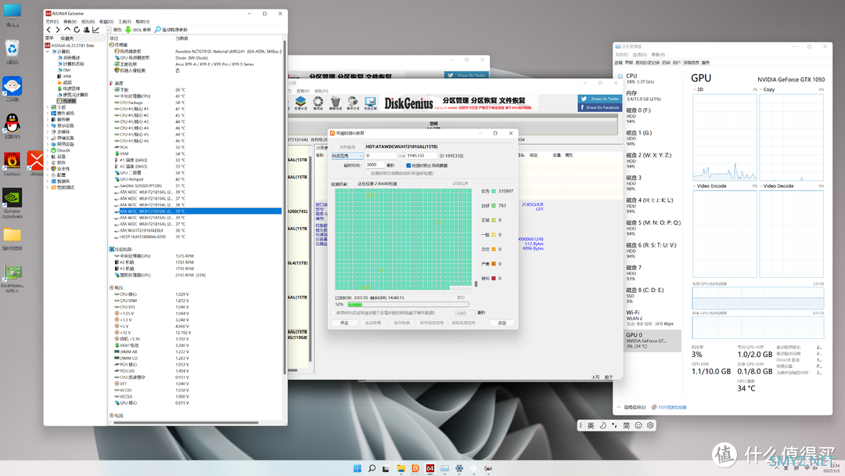Select CPU Package row in AIDA64

(196, 103)
